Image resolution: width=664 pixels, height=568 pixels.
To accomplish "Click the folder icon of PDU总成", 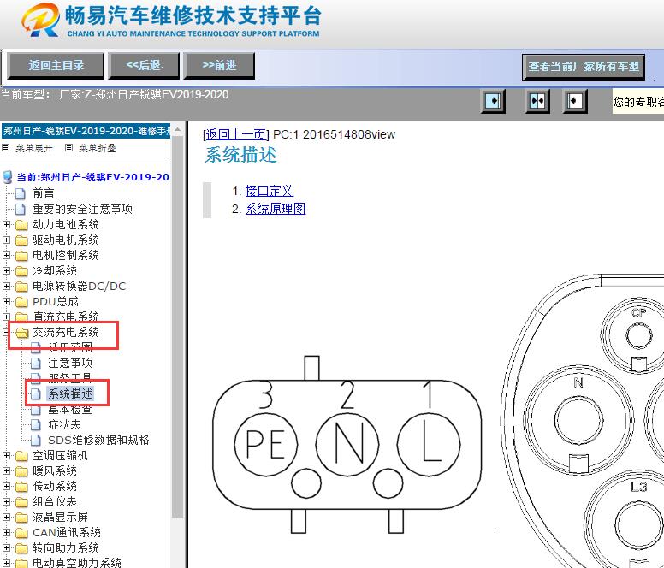I will tap(21, 302).
